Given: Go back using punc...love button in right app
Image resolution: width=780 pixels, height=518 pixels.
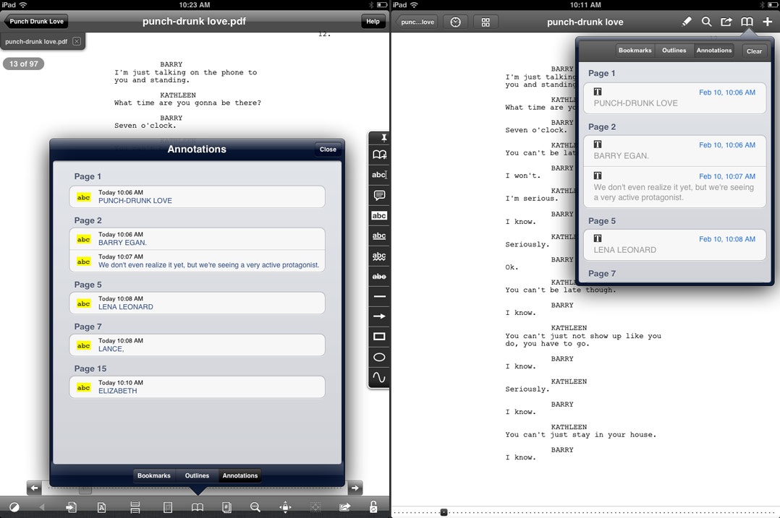Looking at the screenshot, I should coord(416,22).
